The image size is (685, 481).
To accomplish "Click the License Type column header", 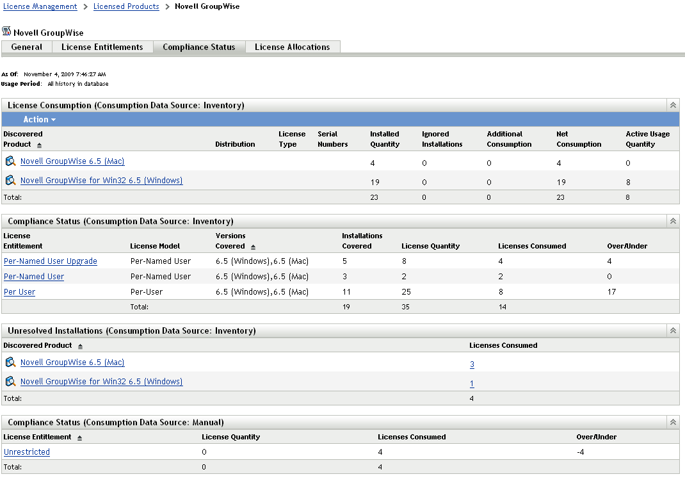I will (292, 139).
